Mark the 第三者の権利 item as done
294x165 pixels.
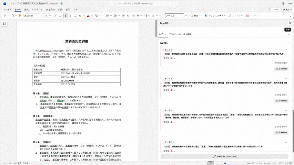tap(286, 111)
